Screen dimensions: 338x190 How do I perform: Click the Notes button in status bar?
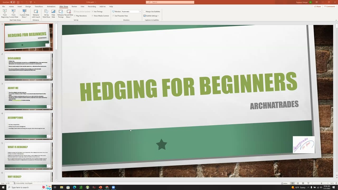click(284, 183)
